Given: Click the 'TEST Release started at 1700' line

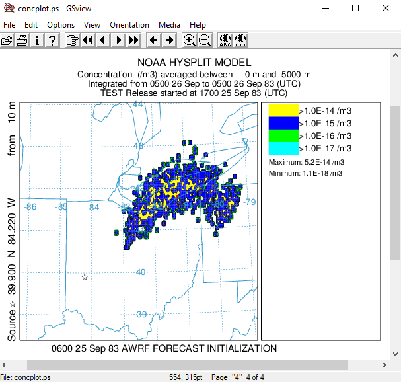Looking at the screenshot, I should (x=194, y=93).
